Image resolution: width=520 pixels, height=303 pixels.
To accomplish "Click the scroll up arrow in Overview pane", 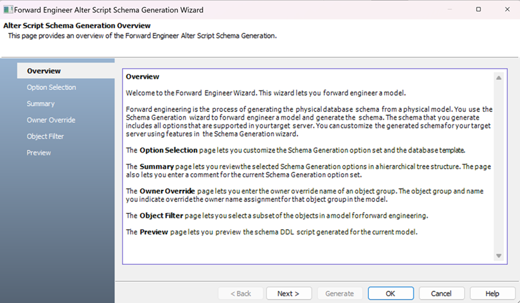I will pyautogui.click(x=499, y=78).
